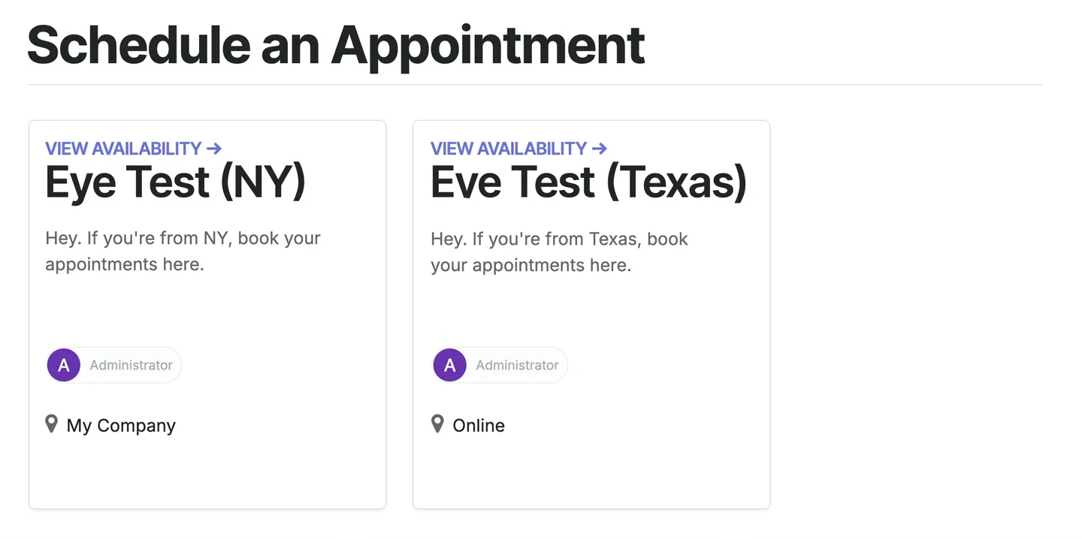The image size is (1082, 539).
Task: Open View Availability for the Texas test
Action: (509, 149)
